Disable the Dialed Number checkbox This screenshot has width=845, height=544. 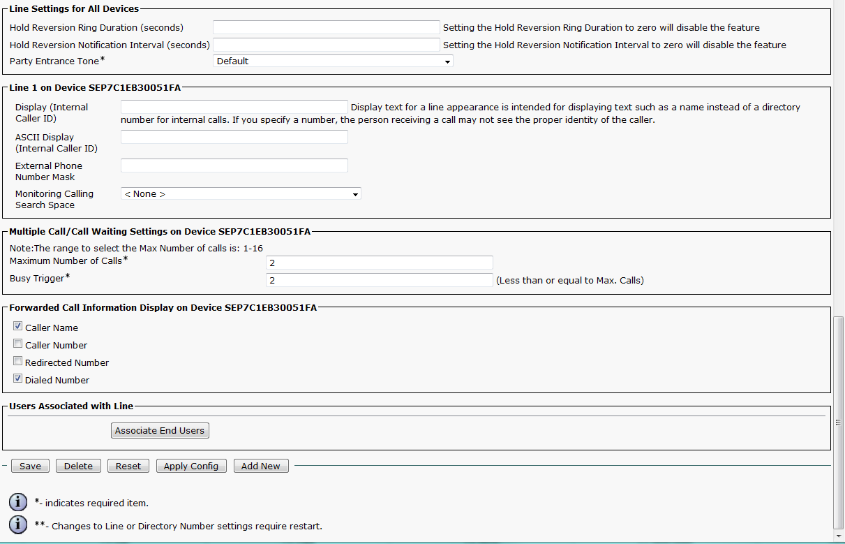(x=18, y=378)
